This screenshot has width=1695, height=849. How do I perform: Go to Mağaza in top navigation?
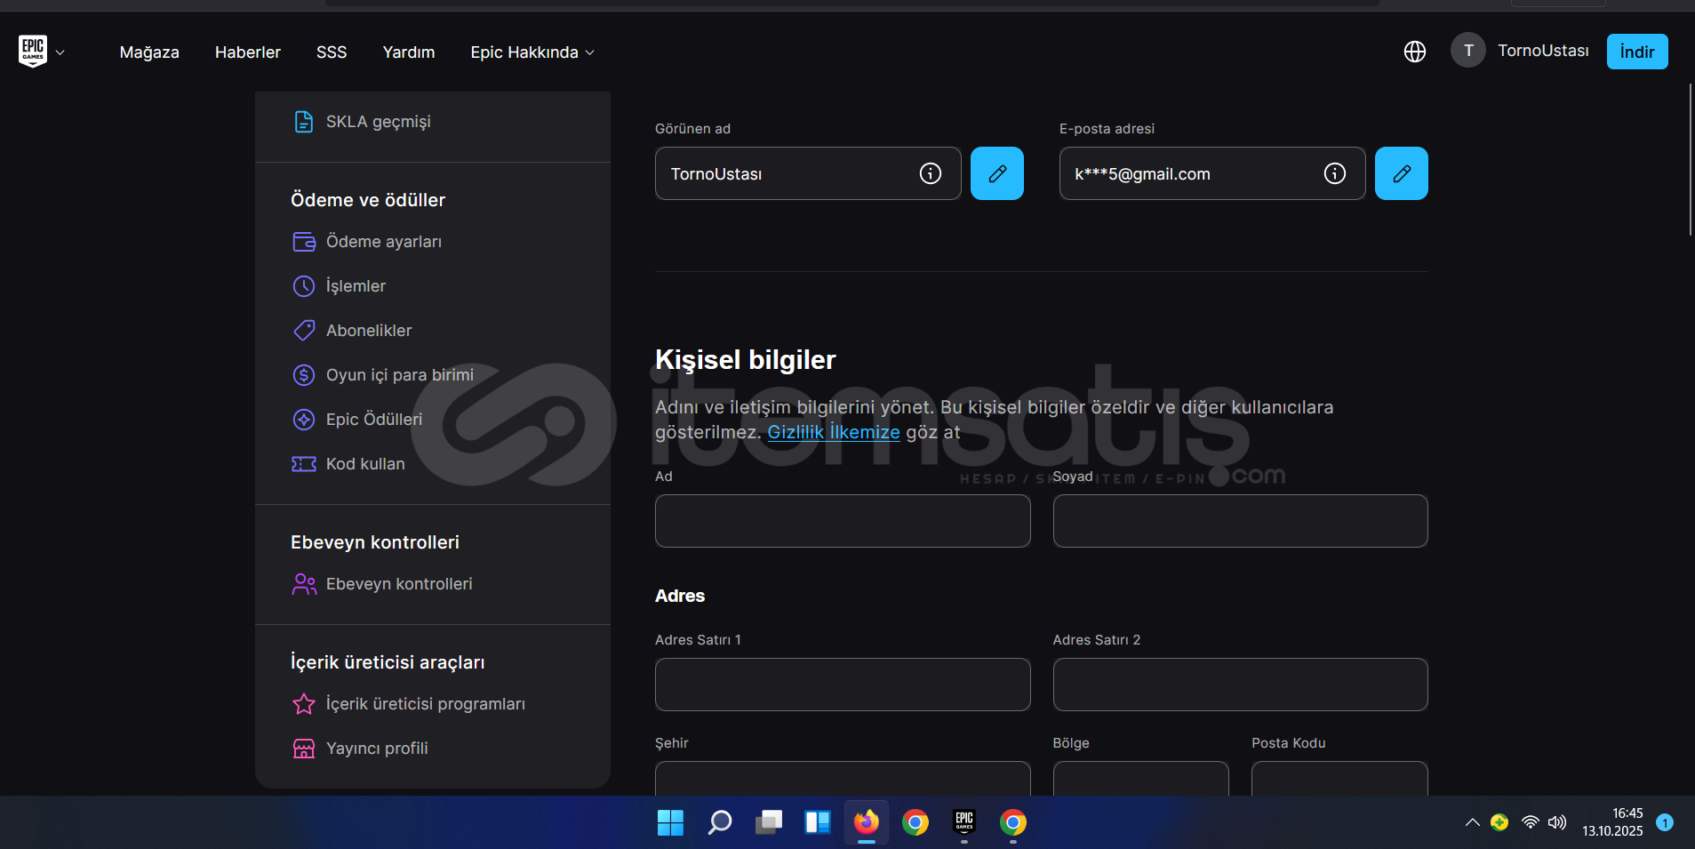click(x=149, y=52)
